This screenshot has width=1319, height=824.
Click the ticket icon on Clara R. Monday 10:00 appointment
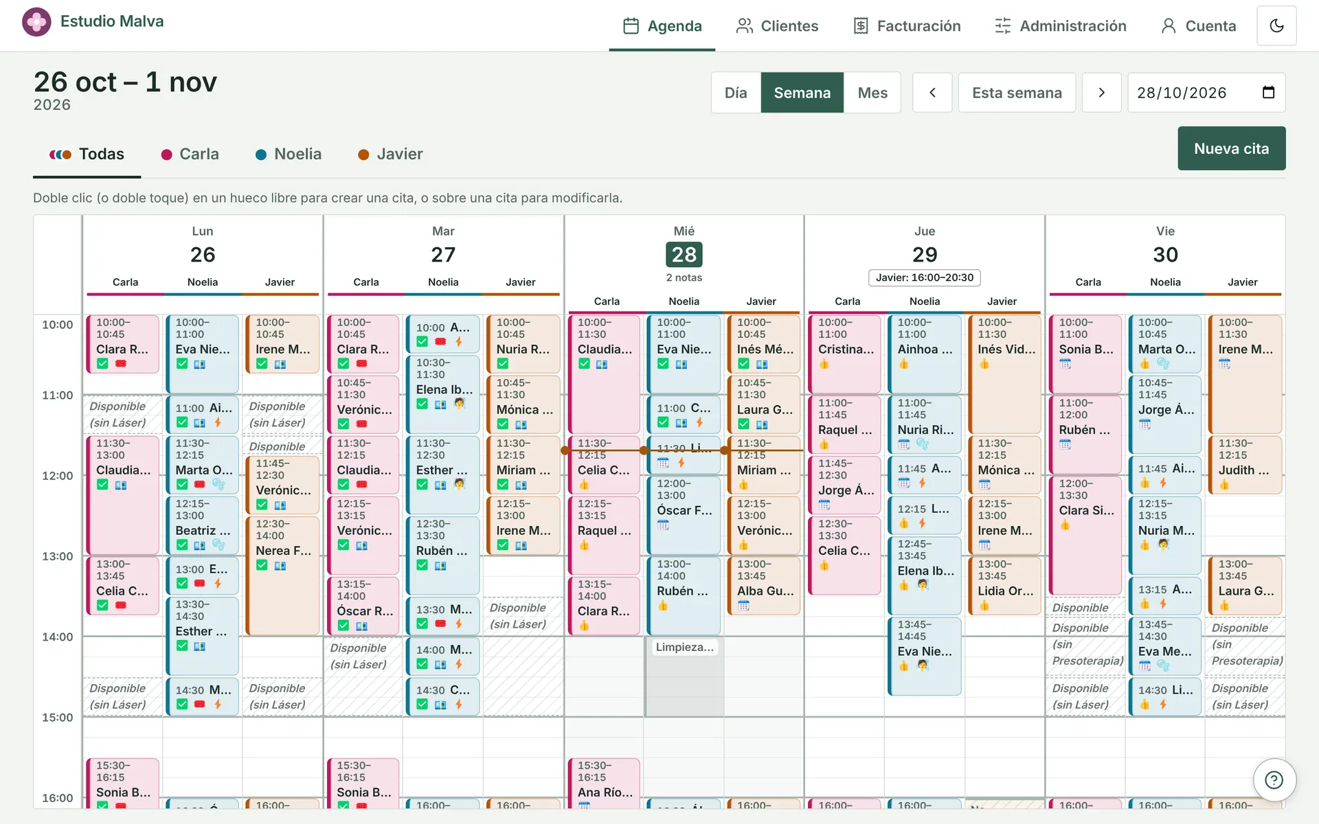point(121,364)
